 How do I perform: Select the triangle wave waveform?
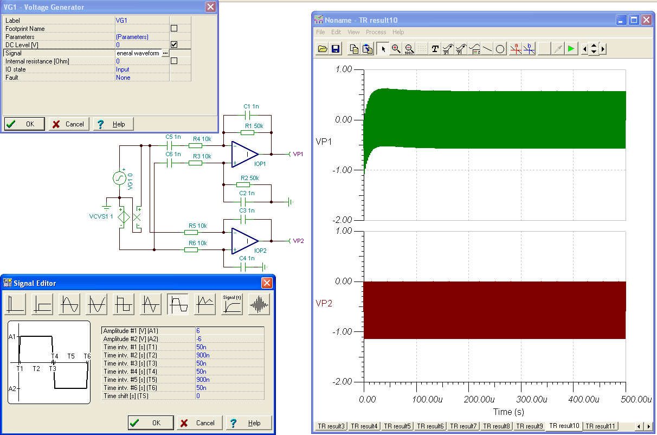[151, 304]
